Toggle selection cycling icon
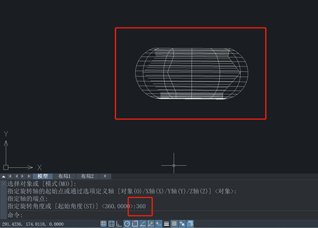Image resolution: width=318 pixels, height=228 pixels. [x=182, y=223]
